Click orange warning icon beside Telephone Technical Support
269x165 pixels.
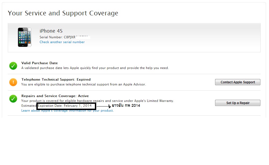[x=13, y=82]
